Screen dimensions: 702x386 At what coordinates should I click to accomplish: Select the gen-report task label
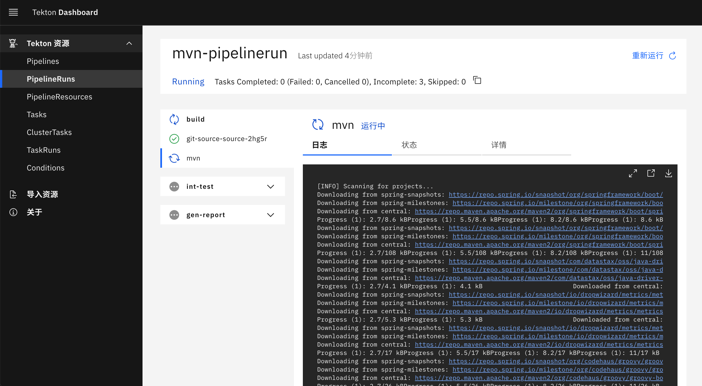[206, 215]
